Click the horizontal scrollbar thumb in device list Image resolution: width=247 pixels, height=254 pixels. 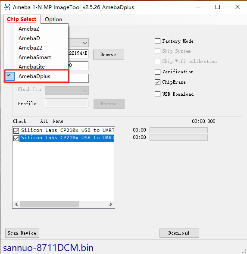tap(50, 204)
